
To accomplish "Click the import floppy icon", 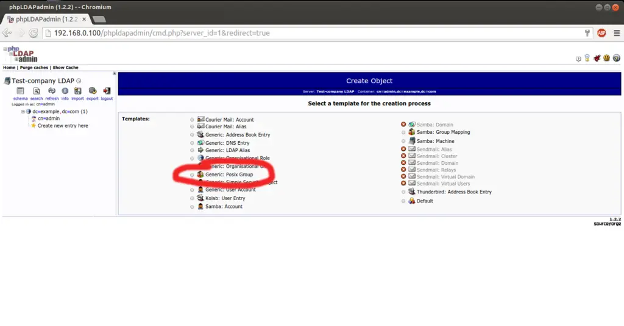I will coord(77,91).
